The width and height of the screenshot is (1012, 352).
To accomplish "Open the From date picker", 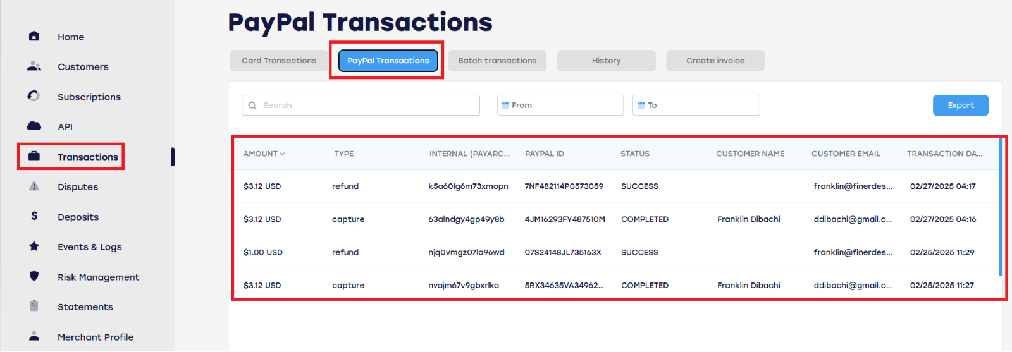I will [x=560, y=106].
